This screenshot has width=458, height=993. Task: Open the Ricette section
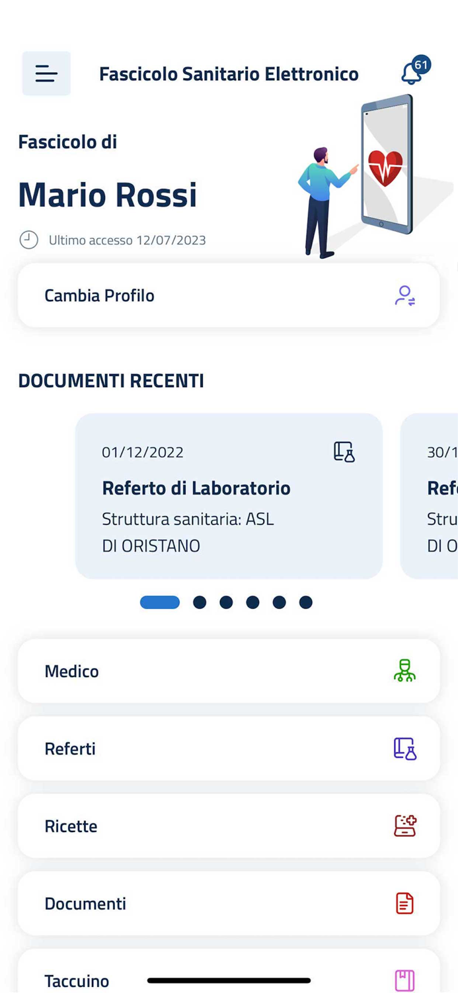(229, 826)
